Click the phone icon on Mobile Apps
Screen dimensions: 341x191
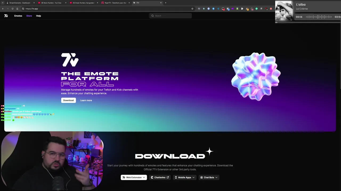(x=176, y=177)
